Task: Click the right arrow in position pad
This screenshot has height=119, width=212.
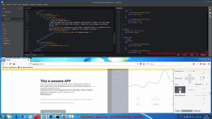Action: point(193,79)
